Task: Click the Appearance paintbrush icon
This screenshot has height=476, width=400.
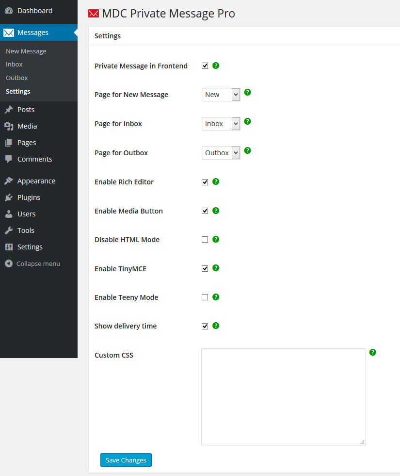Action: [x=9, y=181]
